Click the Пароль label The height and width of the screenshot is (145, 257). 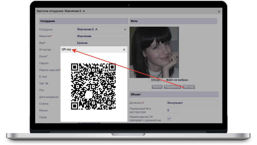(x=44, y=63)
